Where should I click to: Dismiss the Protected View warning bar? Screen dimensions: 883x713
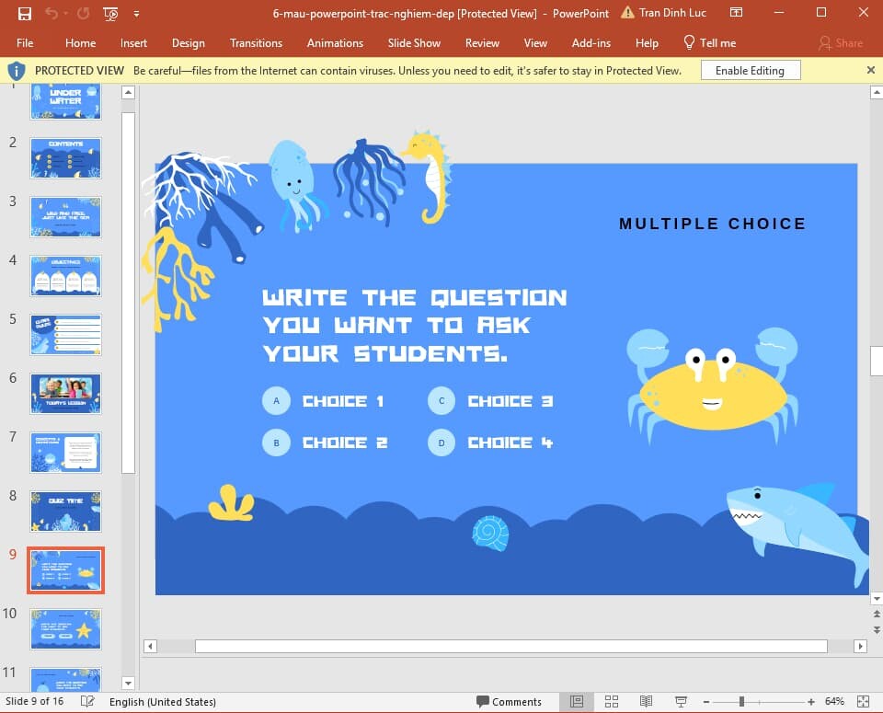(872, 69)
